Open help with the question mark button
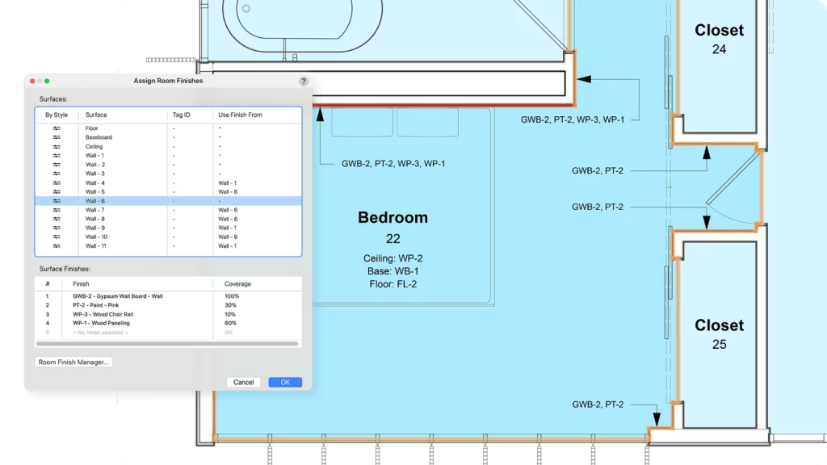This screenshot has width=827, height=465. pyautogui.click(x=304, y=82)
